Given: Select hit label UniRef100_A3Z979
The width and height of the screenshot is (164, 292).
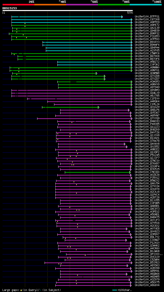Looking at the screenshot, I should (x=147, y=279).
